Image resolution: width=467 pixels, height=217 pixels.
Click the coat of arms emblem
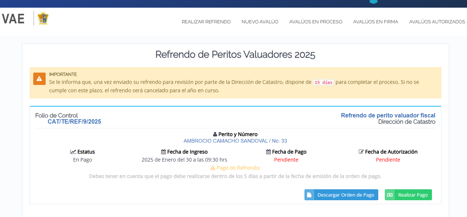pos(43,18)
